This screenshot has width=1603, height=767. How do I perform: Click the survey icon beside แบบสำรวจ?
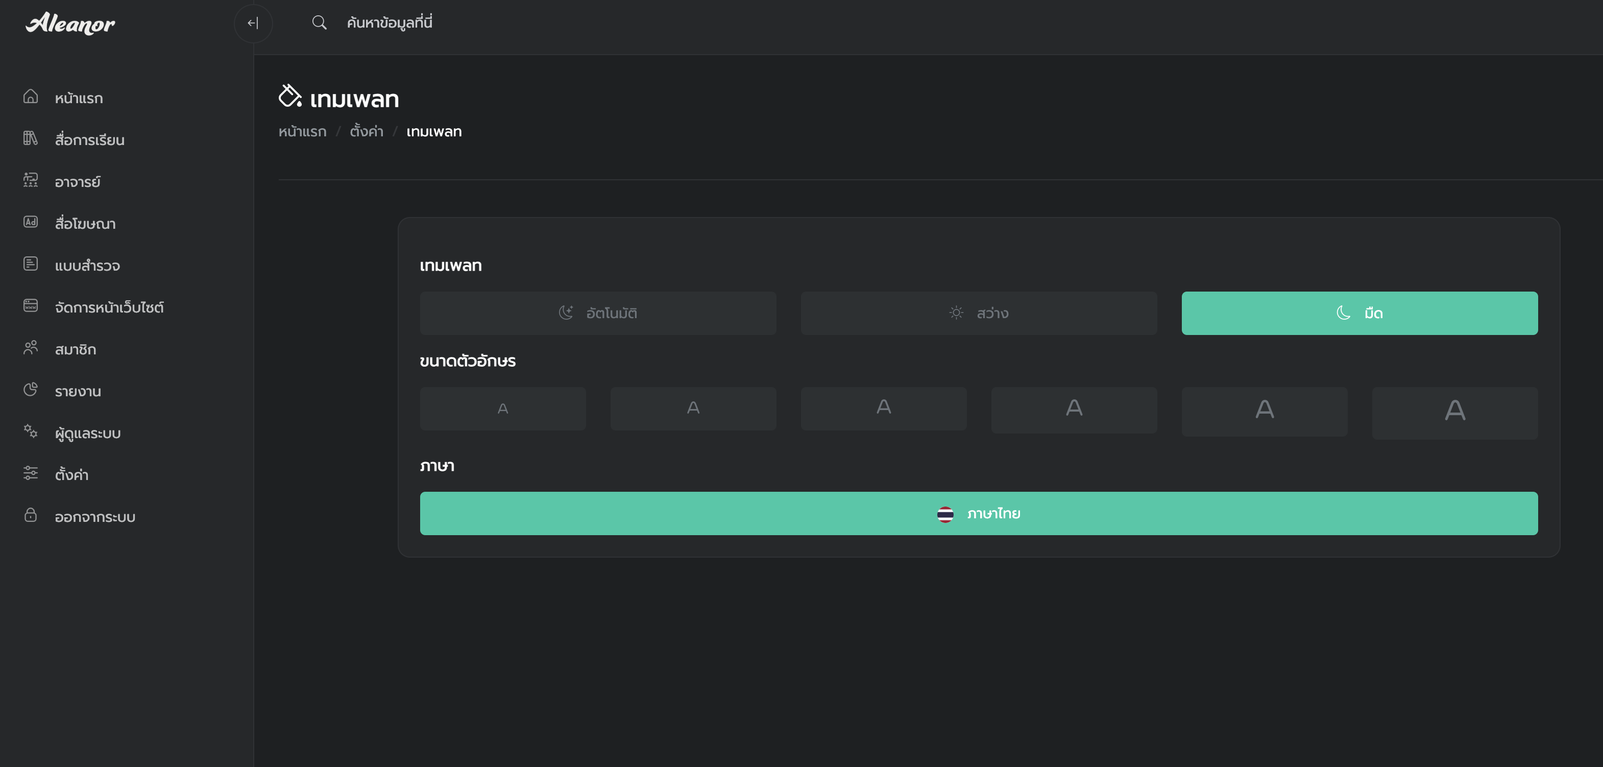31,264
